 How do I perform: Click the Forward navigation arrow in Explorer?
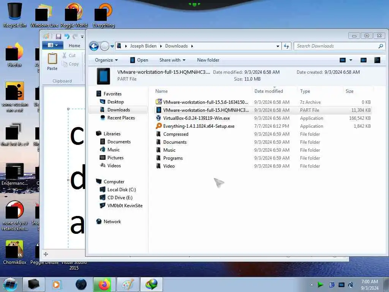click(x=104, y=46)
